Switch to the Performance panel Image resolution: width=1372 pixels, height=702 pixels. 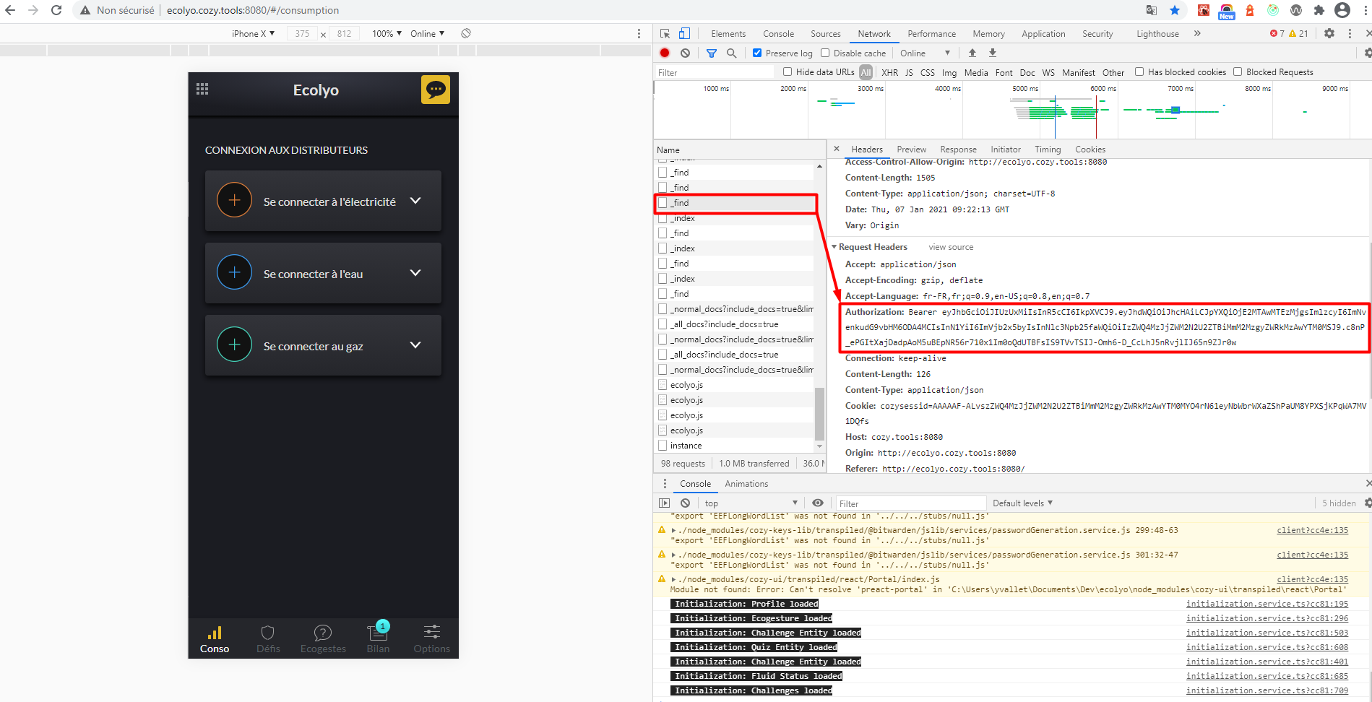[x=932, y=34]
